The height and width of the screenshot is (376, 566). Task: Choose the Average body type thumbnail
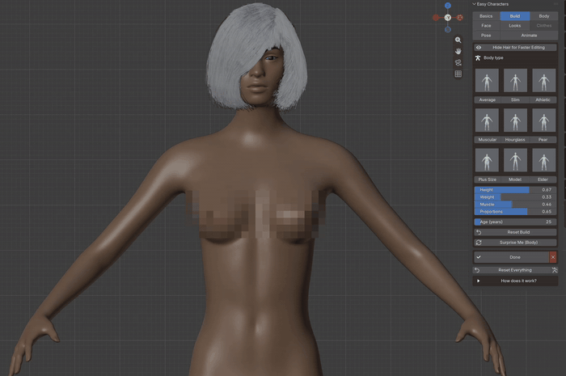487,81
